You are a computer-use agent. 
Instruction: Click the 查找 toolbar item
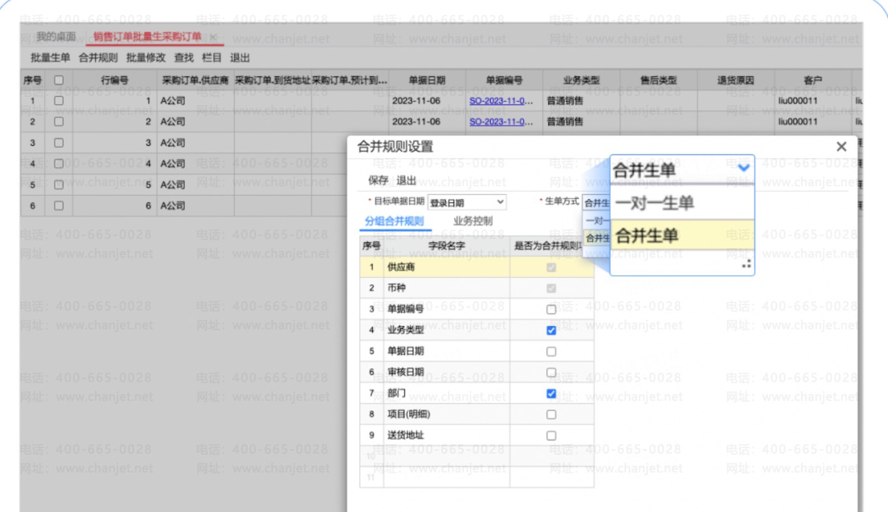184,58
